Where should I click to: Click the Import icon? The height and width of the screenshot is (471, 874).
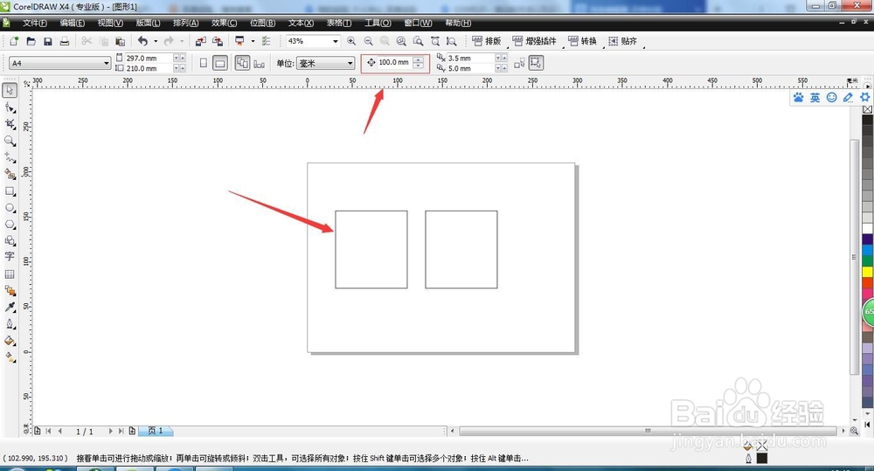[201, 41]
